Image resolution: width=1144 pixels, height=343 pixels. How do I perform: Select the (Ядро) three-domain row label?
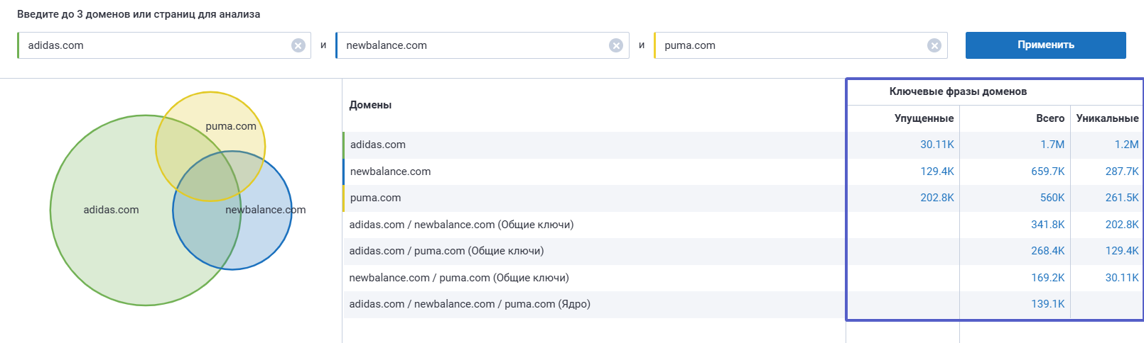coord(470,304)
